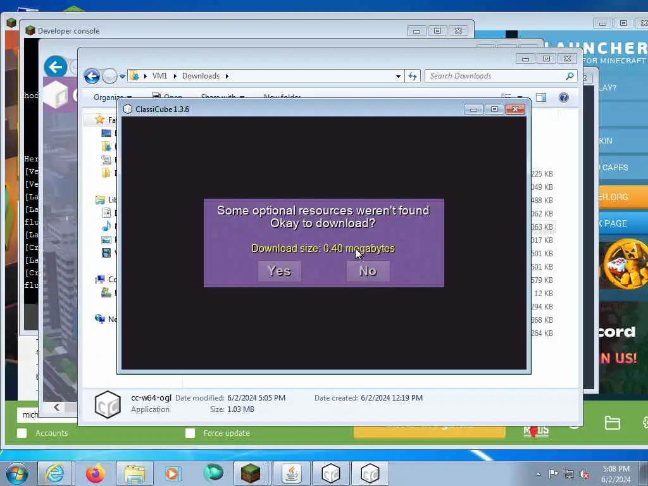
Task: Open the Organize menu in Explorer
Action: 112,97
